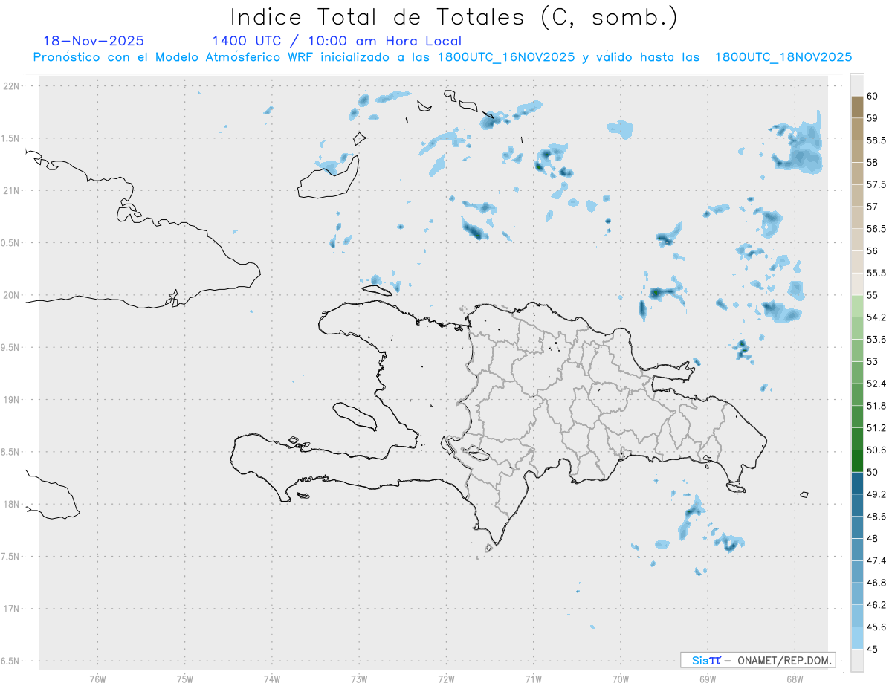The image size is (892, 689).
Task: Click the brown colorbar band between 59 and 60
Action: coord(857,107)
